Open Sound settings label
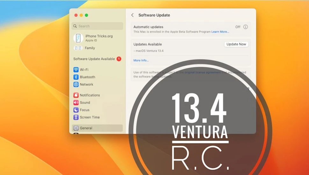 (x=85, y=102)
